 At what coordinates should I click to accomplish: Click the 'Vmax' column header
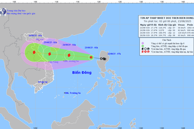[x=181, y=25]
